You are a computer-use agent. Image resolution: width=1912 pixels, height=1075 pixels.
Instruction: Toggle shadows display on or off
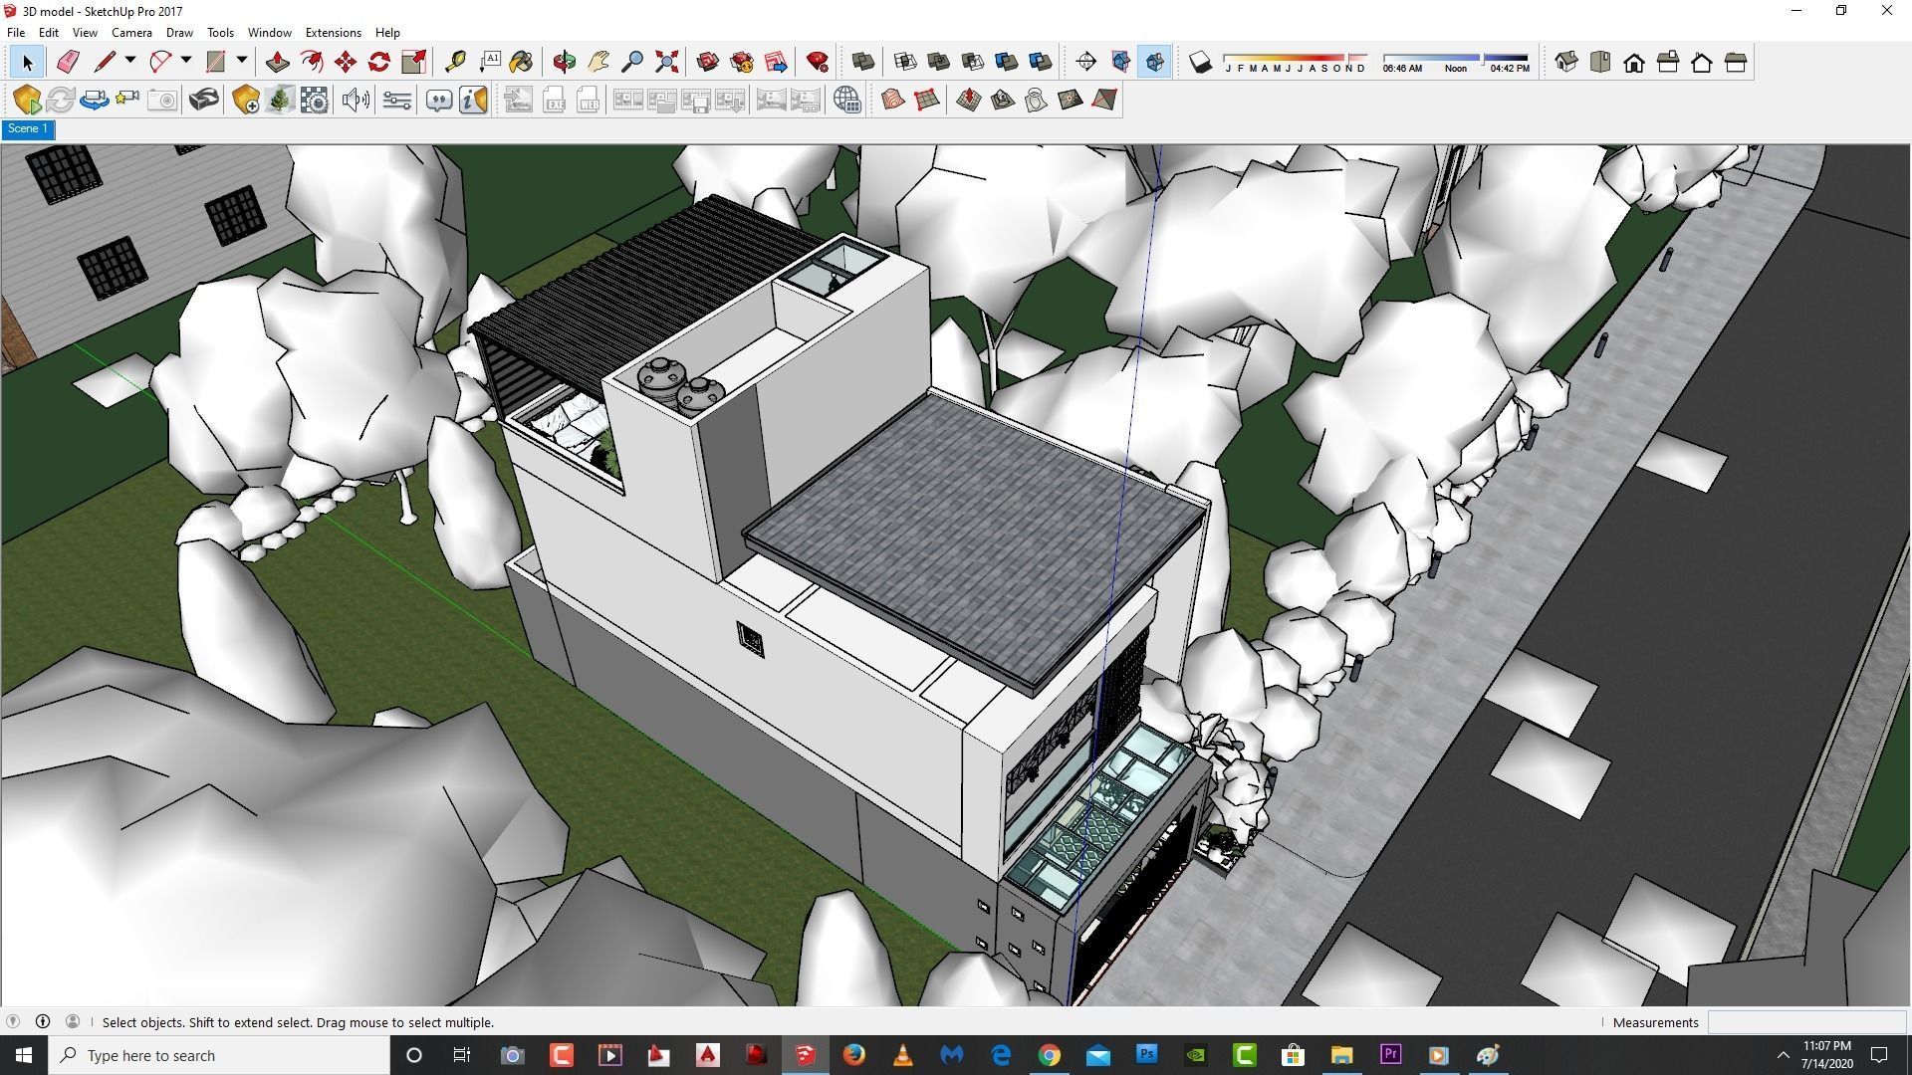click(x=1201, y=63)
